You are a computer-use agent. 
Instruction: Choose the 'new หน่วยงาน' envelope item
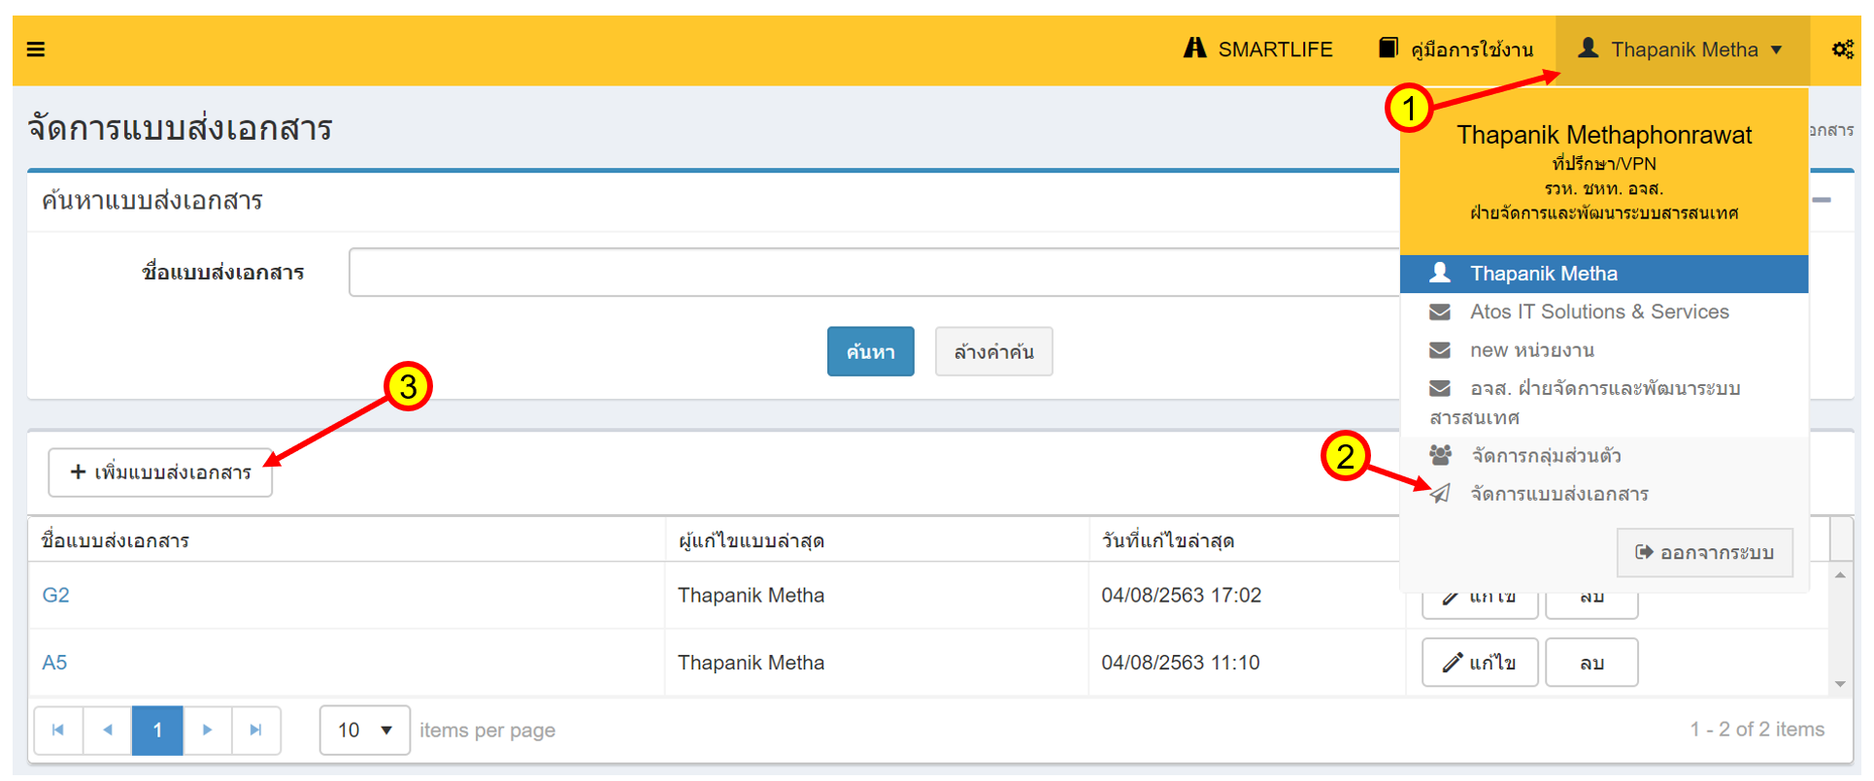click(1531, 350)
